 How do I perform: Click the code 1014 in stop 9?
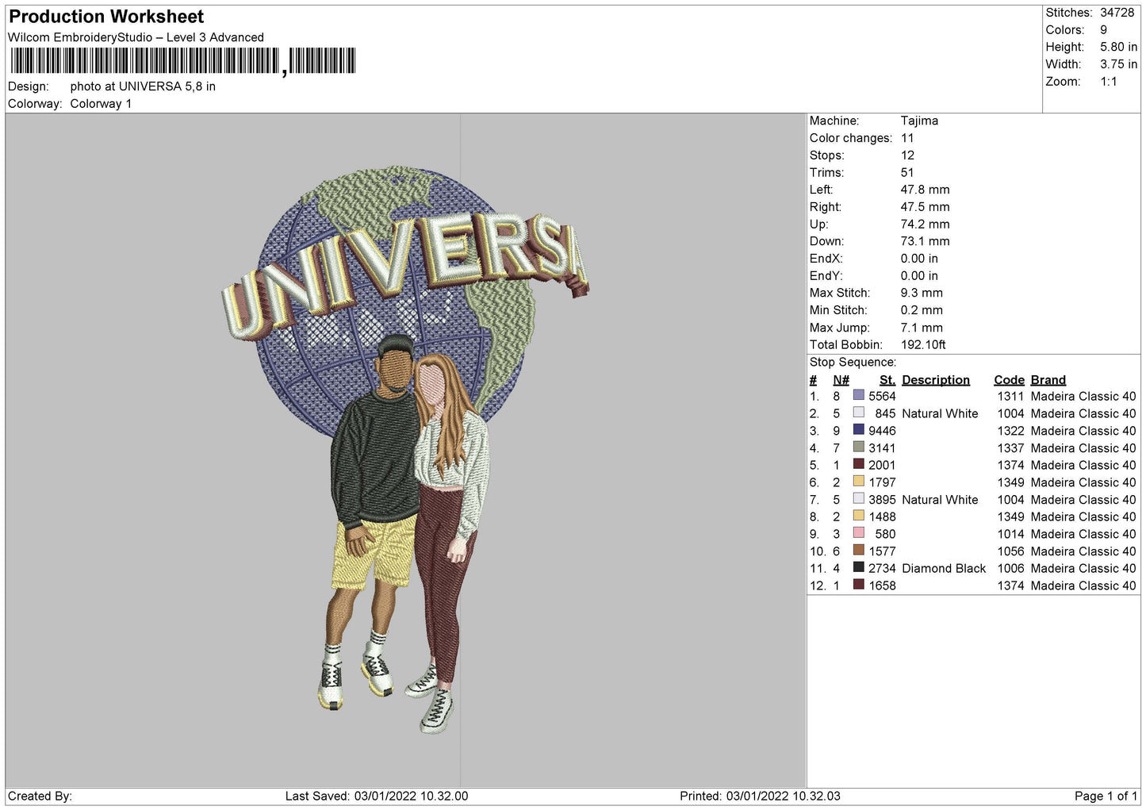1010,534
